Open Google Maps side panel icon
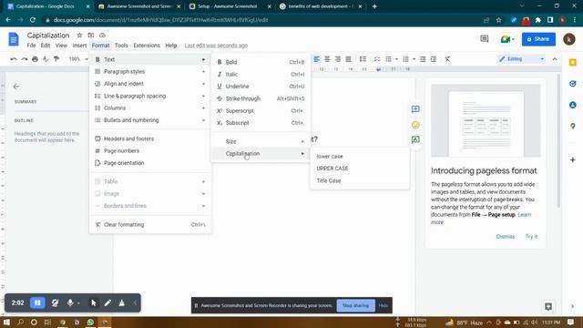Image resolution: width=583 pixels, height=328 pixels. pos(573,126)
